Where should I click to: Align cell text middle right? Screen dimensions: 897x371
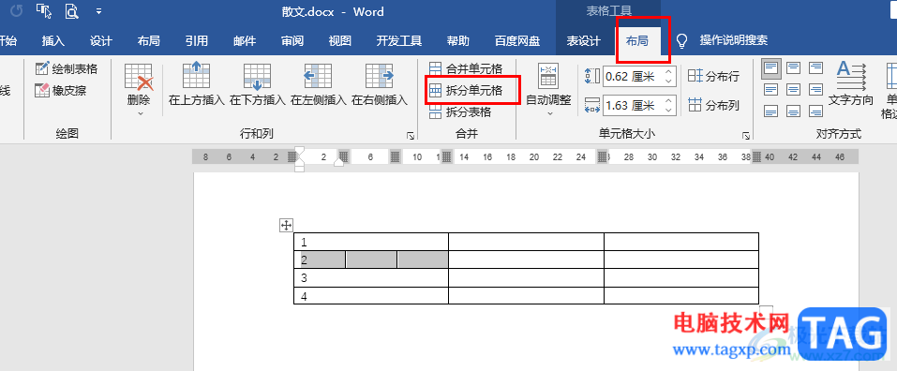coord(815,90)
